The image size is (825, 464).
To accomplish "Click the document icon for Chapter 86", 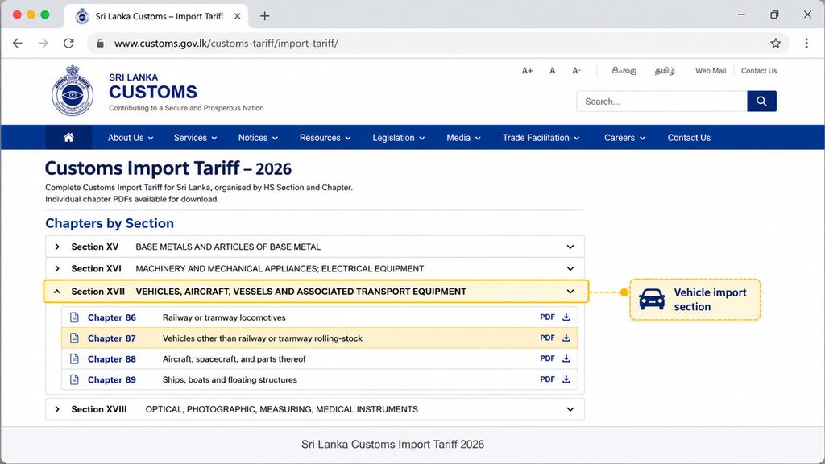I will (75, 317).
